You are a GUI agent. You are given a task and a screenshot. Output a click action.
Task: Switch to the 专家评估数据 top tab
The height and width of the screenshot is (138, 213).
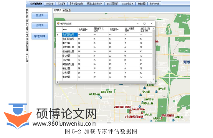(36, 4)
